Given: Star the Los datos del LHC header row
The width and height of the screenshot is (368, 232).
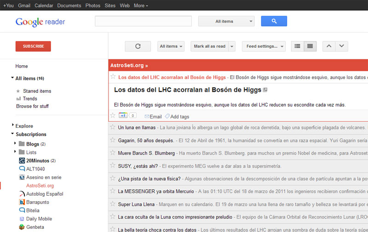Looking at the screenshot, I should [x=113, y=77].
